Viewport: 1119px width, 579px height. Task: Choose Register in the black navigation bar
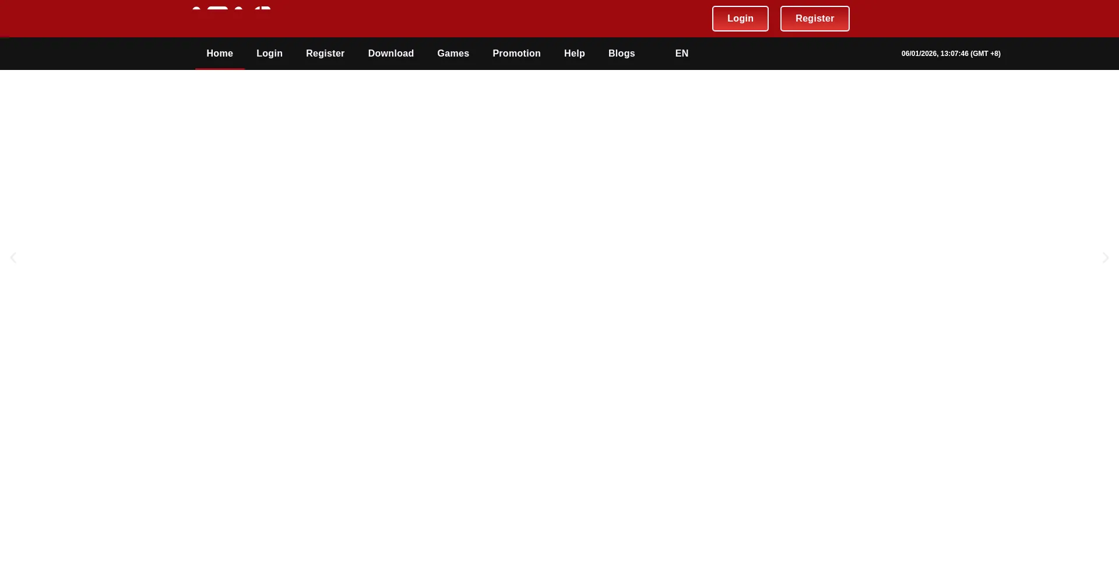pos(325,54)
